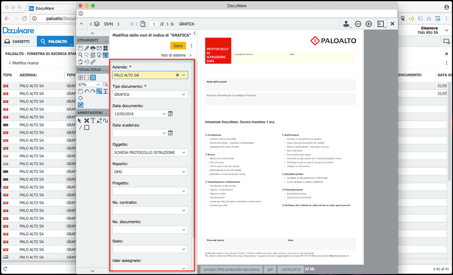Expand the Azienda dropdown arrow
This screenshot has width=453, height=275.
[x=184, y=75]
